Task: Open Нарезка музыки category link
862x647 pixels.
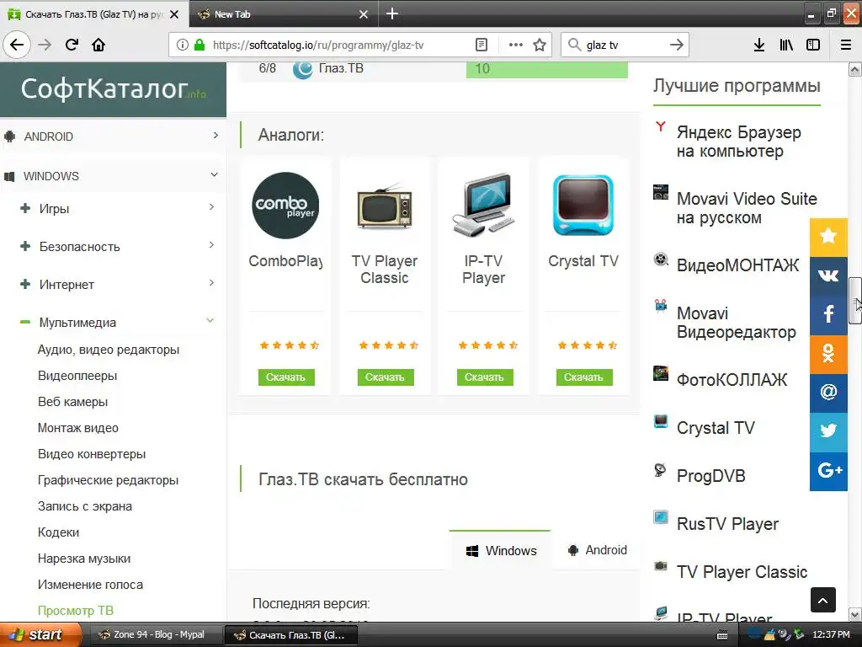Action: pyautogui.click(x=84, y=559)
